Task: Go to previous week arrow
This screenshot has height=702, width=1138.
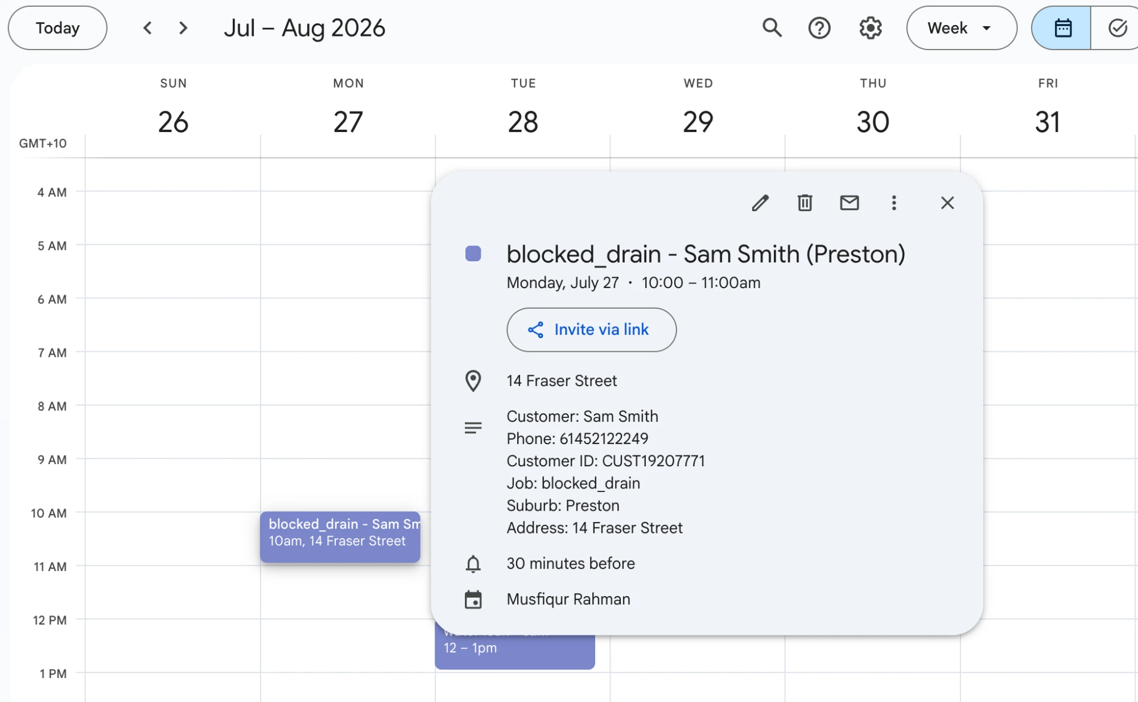Action: coord(147,28)
